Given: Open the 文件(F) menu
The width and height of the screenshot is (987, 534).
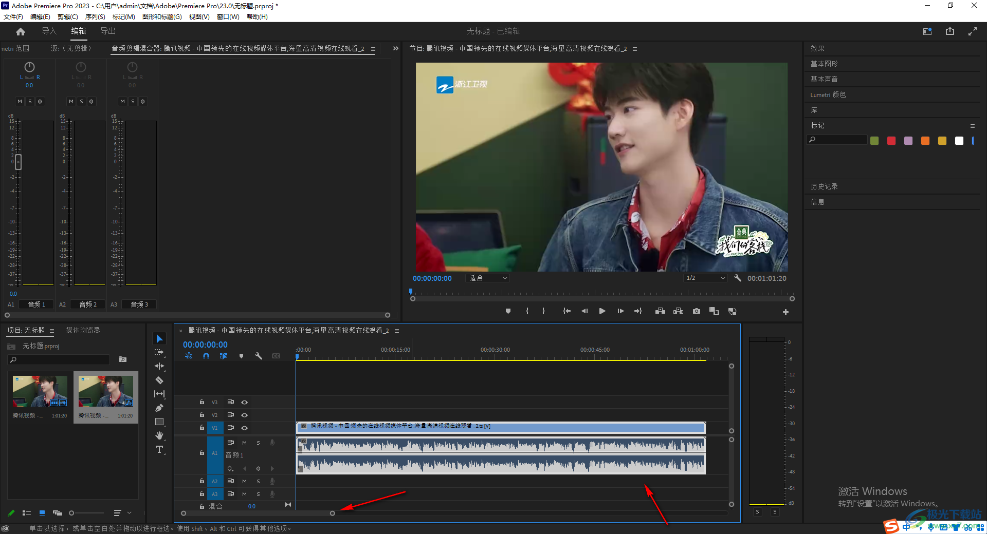Looking at the screenshot, I should [x=13, y=16].
